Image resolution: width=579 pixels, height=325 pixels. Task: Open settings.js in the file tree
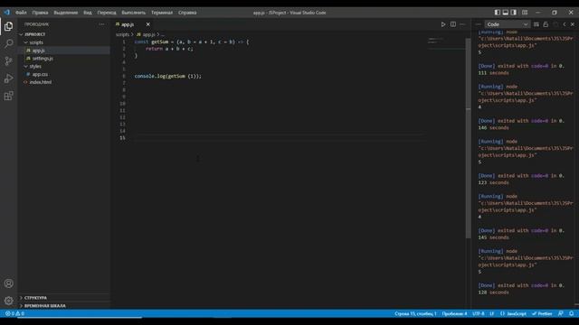click(x=43, y=58)
